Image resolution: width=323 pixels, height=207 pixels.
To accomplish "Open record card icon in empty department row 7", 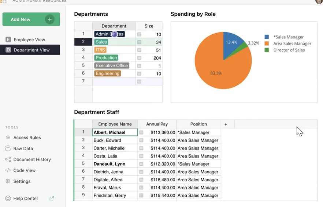I will point(139,82).
